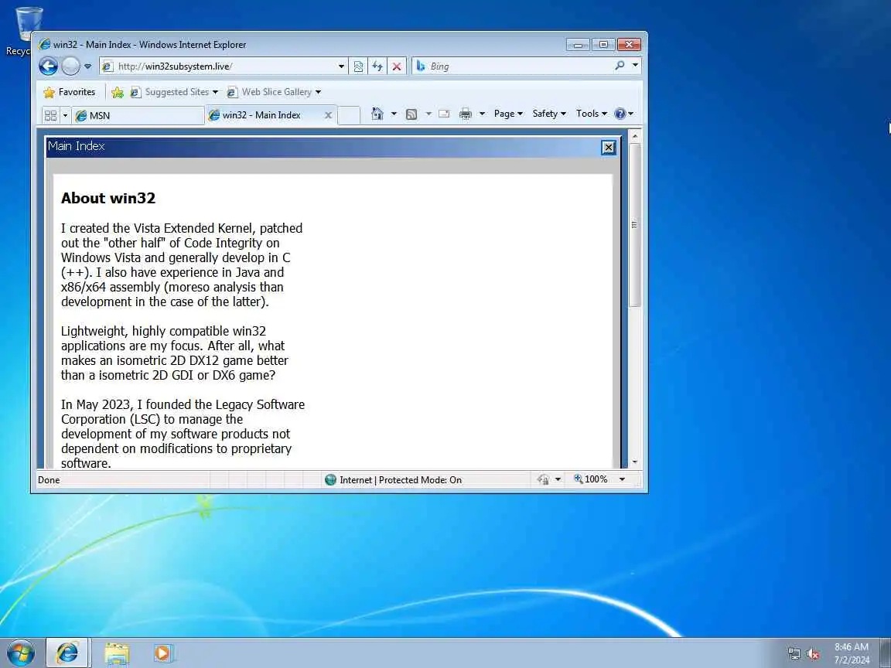Click the magnifier search icon

coord(620,66)
